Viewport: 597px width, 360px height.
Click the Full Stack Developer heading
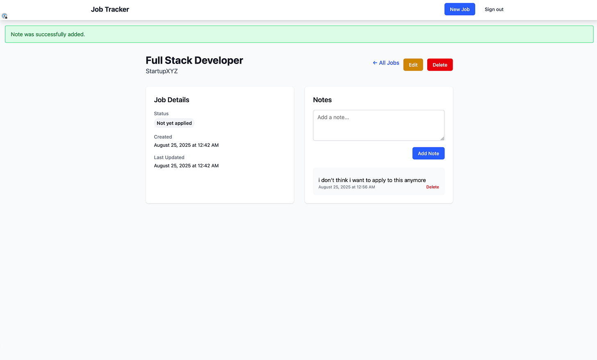[194, 60]
